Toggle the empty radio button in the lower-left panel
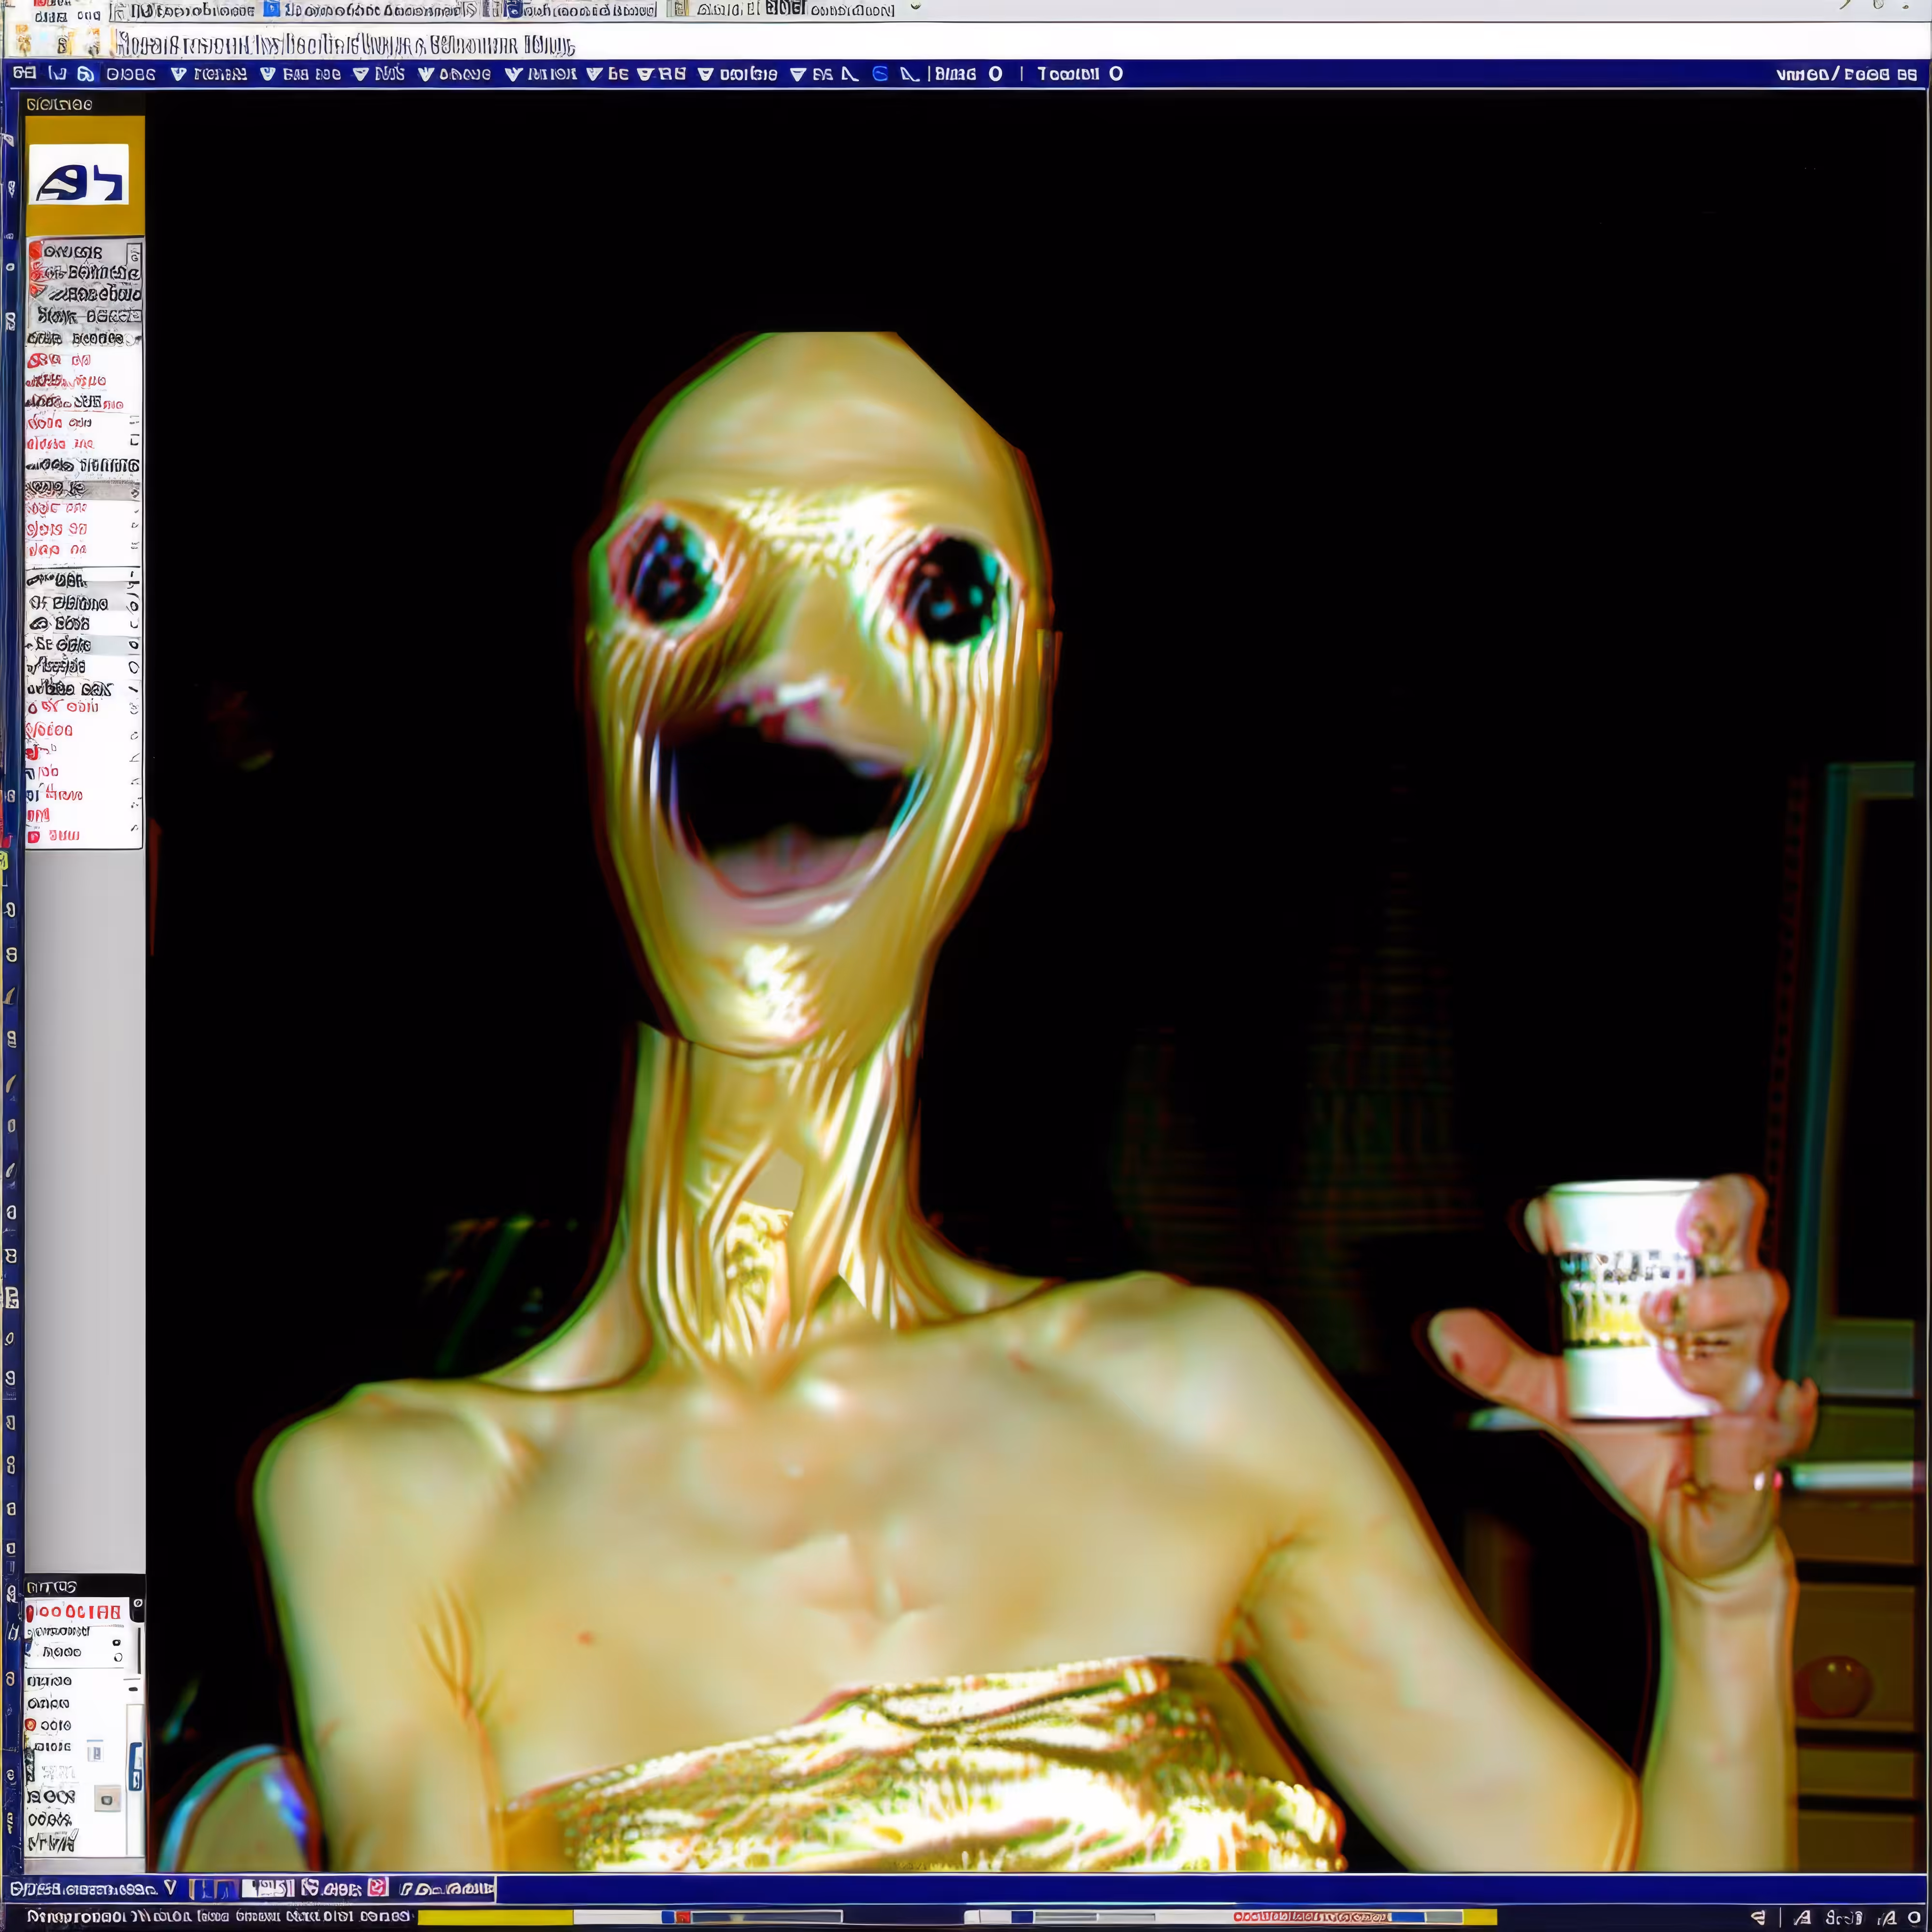The height and width of the screenshot is (1932, 1932). point(118,1658)
